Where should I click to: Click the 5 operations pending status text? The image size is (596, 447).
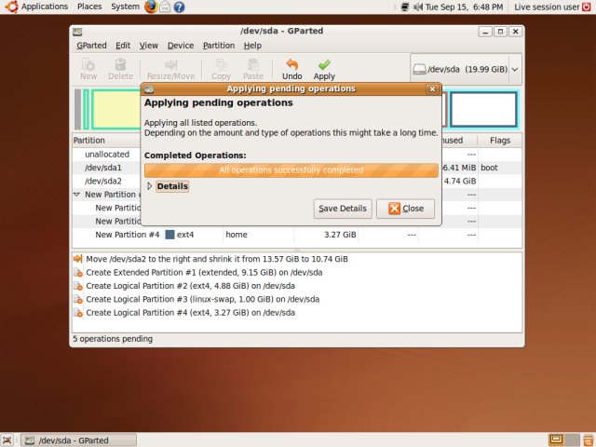(x=113, y=339)
